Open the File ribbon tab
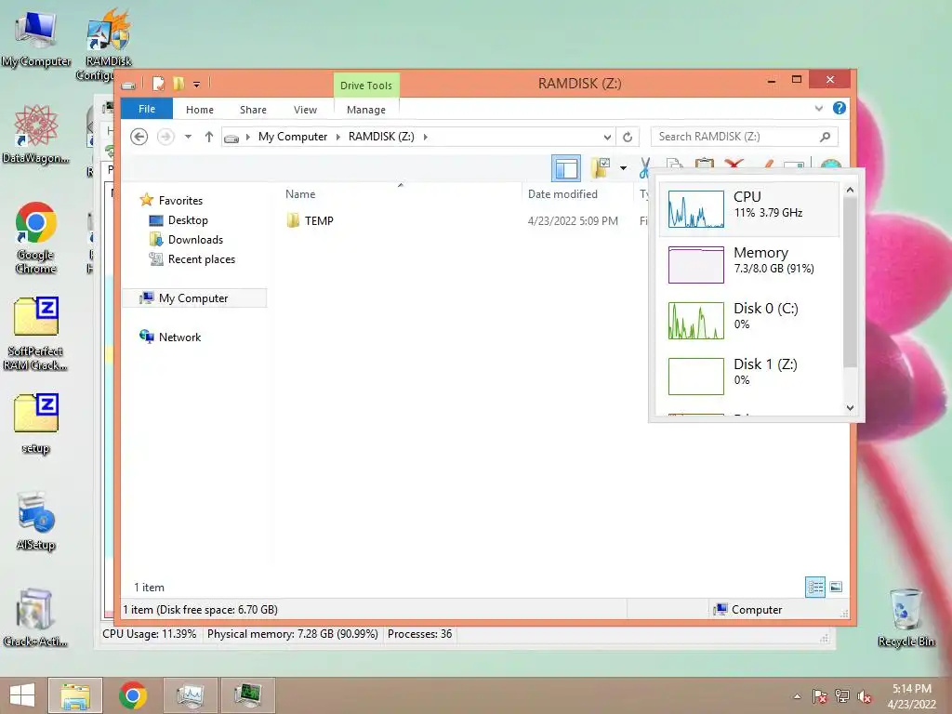This screenshot has width=952, height=714. pyautogui.click(x=147, y=110)
